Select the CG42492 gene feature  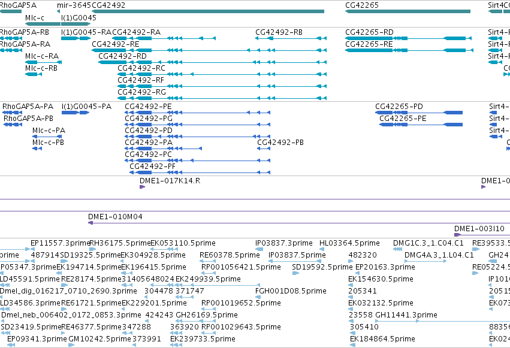click(208, 11)
